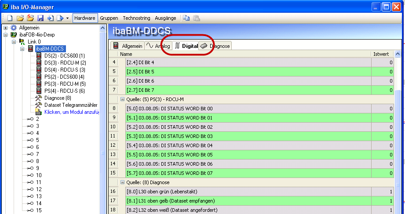Select the Hardware view button
The image size is (405, 214).
(85, 18)
